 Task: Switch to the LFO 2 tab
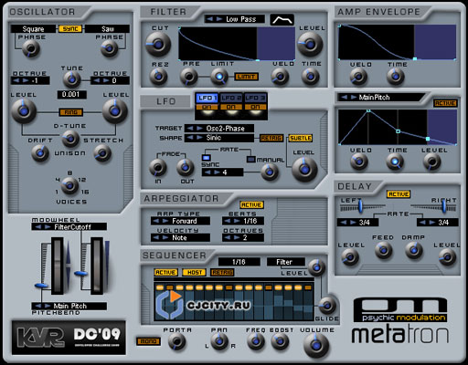231,98
